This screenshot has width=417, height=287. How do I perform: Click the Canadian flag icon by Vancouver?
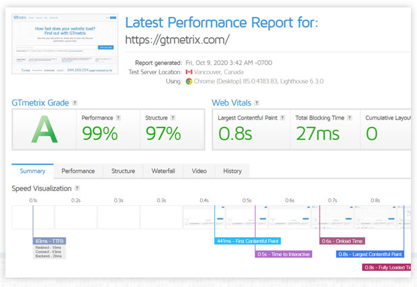(189, 72)
